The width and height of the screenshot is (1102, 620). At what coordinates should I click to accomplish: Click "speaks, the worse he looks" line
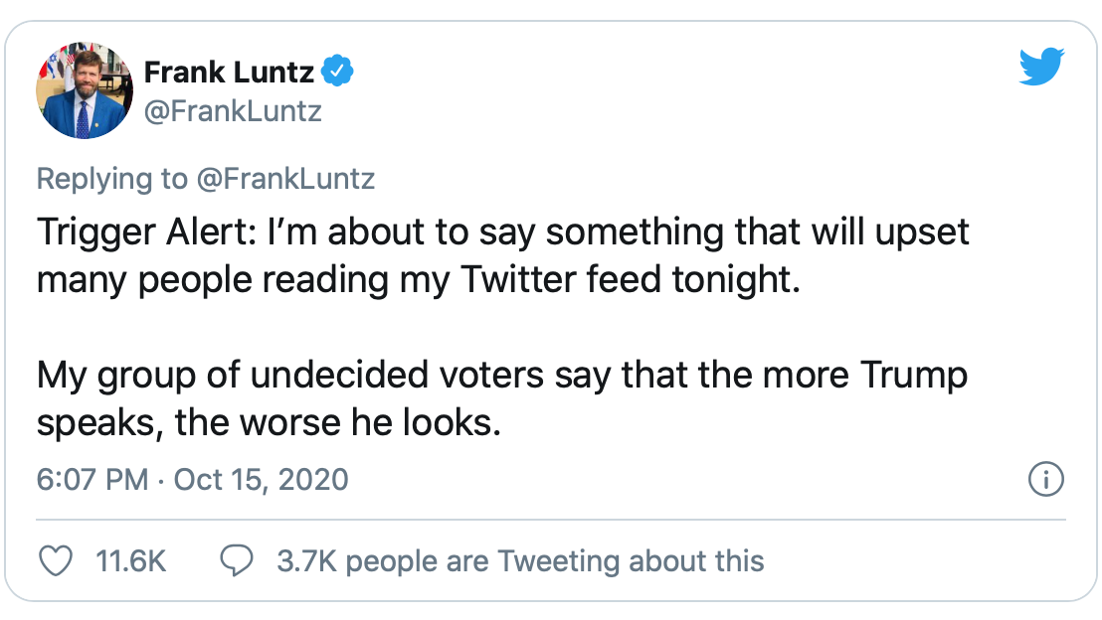(x=267, y=423)
